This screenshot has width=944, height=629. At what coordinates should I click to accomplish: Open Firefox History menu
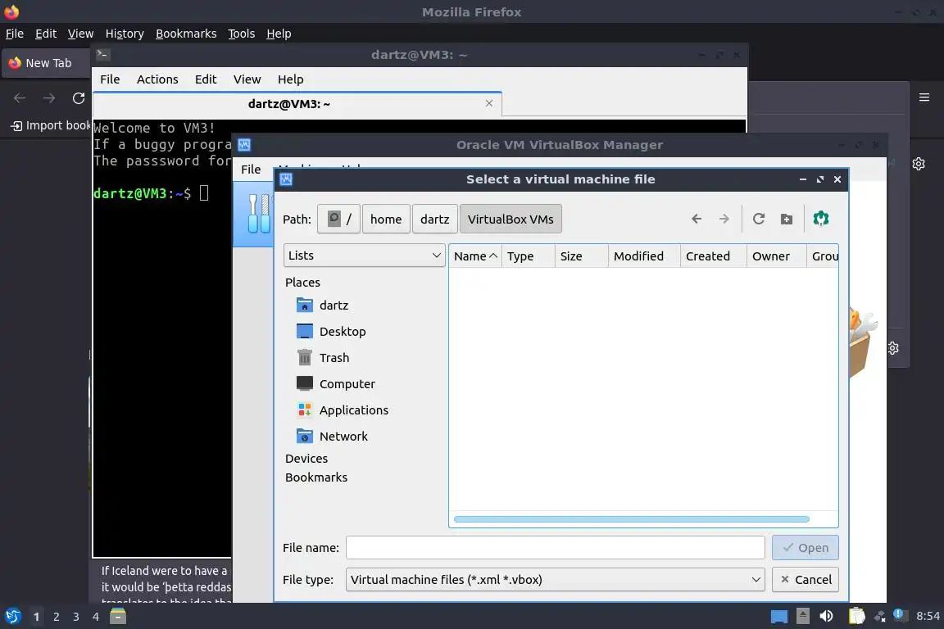click(125, 34)
